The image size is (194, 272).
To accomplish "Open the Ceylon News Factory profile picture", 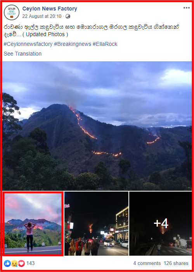I will [12, 12].
